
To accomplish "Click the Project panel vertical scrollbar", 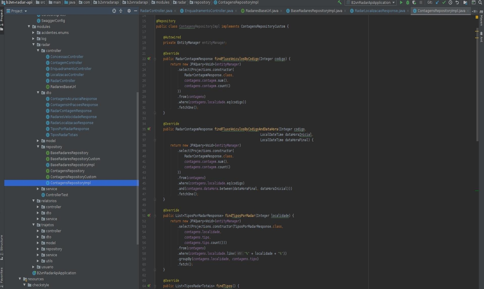I will 137,168.
